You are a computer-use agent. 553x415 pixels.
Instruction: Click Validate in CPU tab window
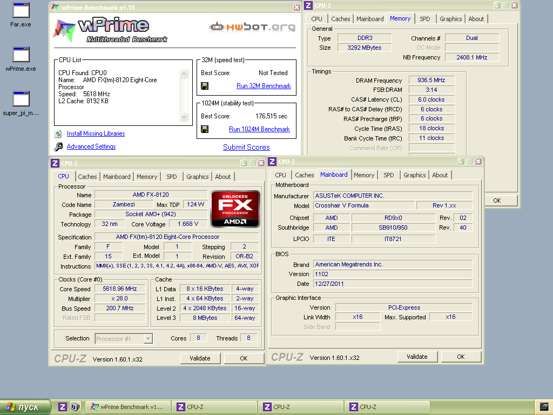[x=200, y=358]
